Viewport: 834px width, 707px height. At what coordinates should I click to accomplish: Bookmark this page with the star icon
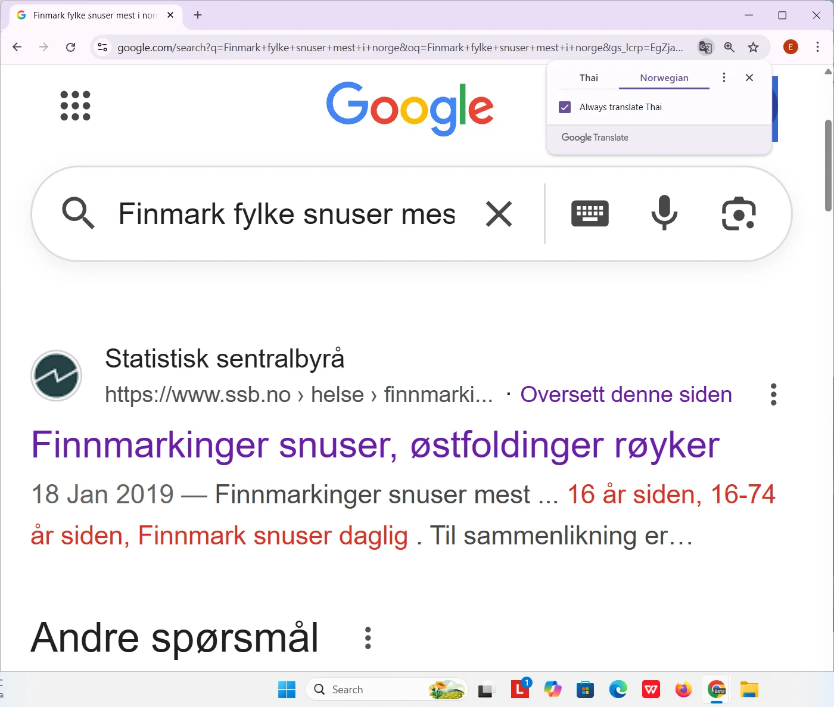point(753,47)
